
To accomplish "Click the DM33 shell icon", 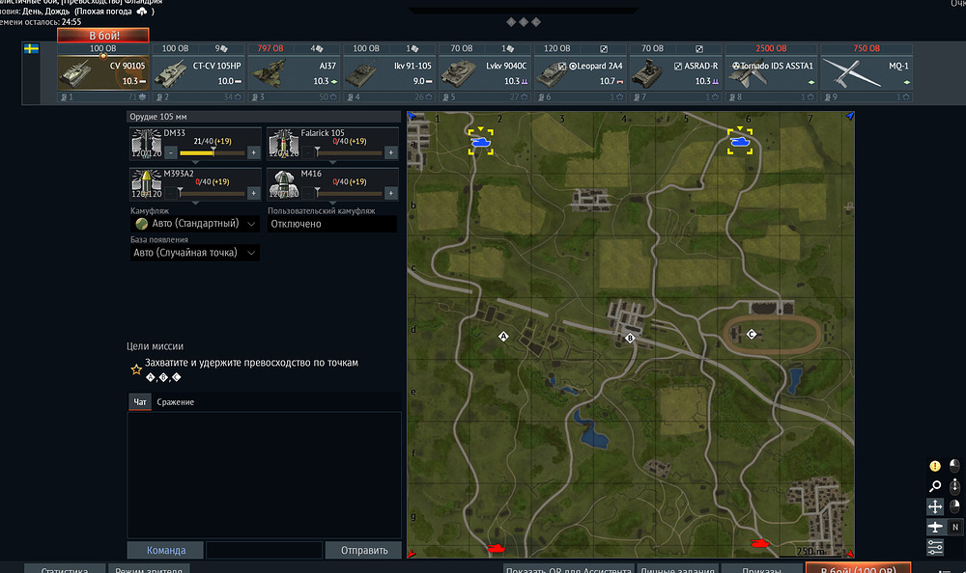I will (x=146, y=144).
